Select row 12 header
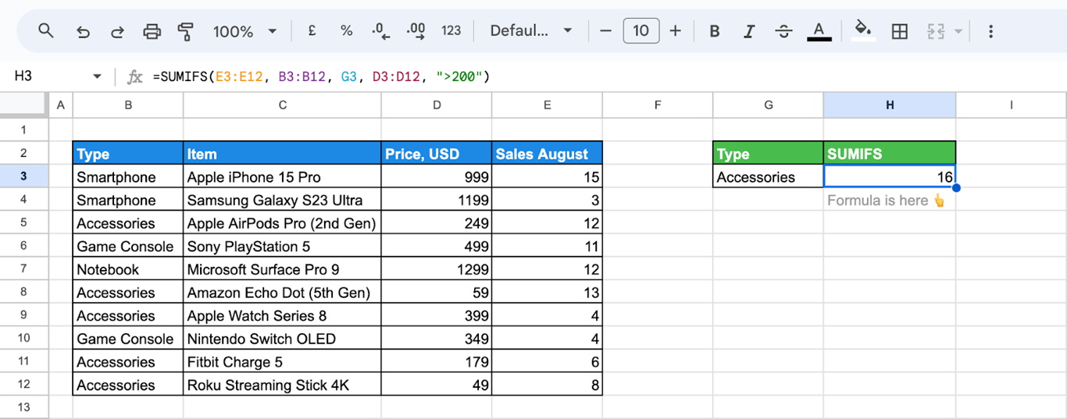Viewport: 1067px width, 419px height. 23,385
